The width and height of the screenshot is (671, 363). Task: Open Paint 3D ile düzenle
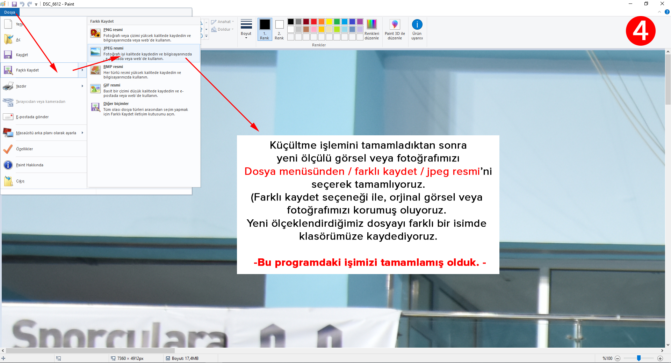pos(395,29)
